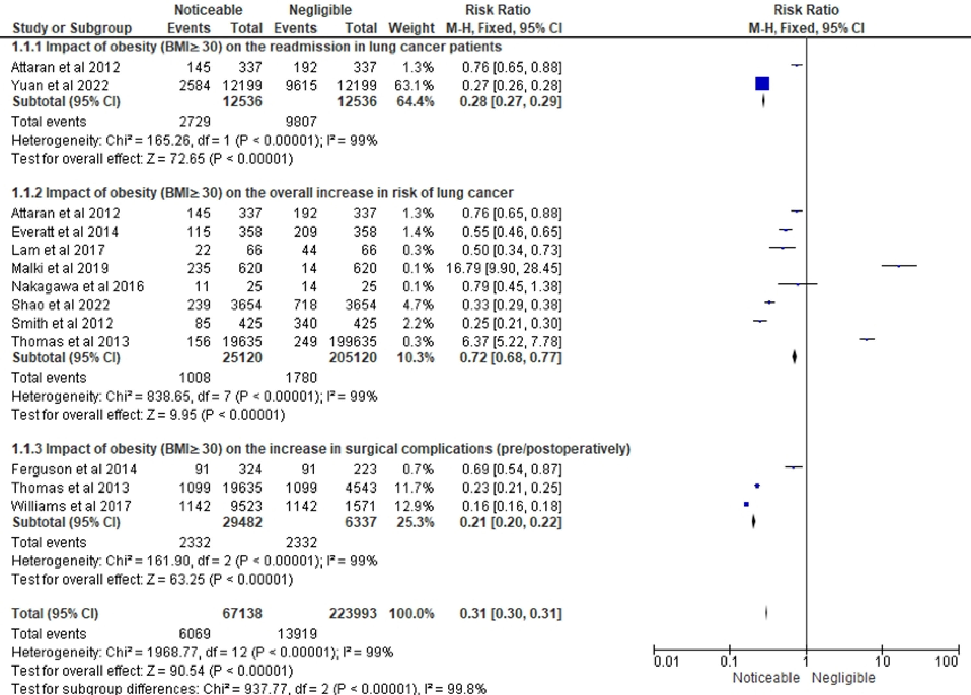Image resolution: width=971 pixels, height=695 pixels.
Task: Click the axis tick label '100'
Action: (946, 662)
